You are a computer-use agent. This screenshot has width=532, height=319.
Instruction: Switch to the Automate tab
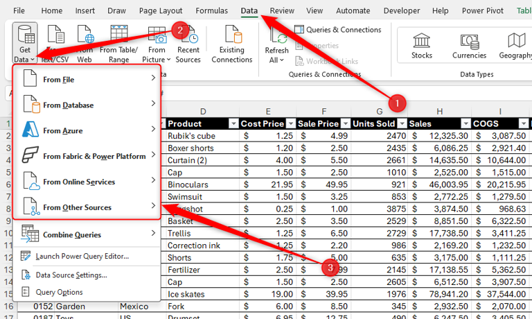pos(353,10)
